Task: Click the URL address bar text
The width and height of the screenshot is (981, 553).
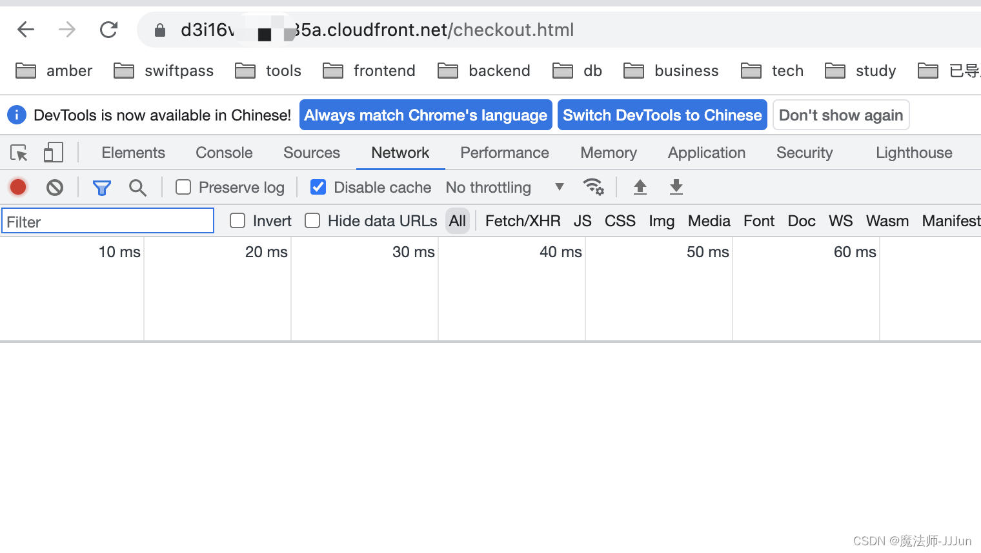Action: pos(377,30)
